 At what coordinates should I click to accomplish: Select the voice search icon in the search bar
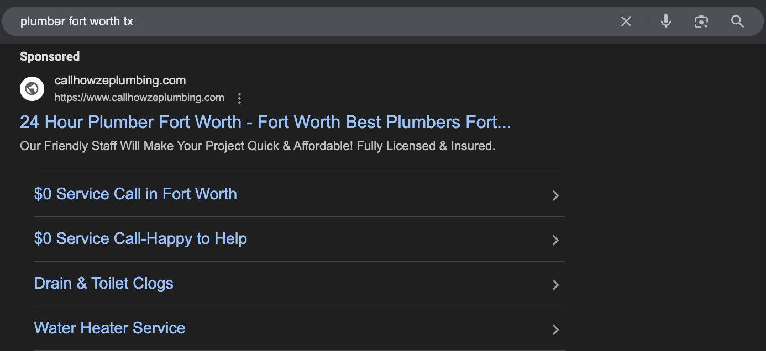click(665, 21)
